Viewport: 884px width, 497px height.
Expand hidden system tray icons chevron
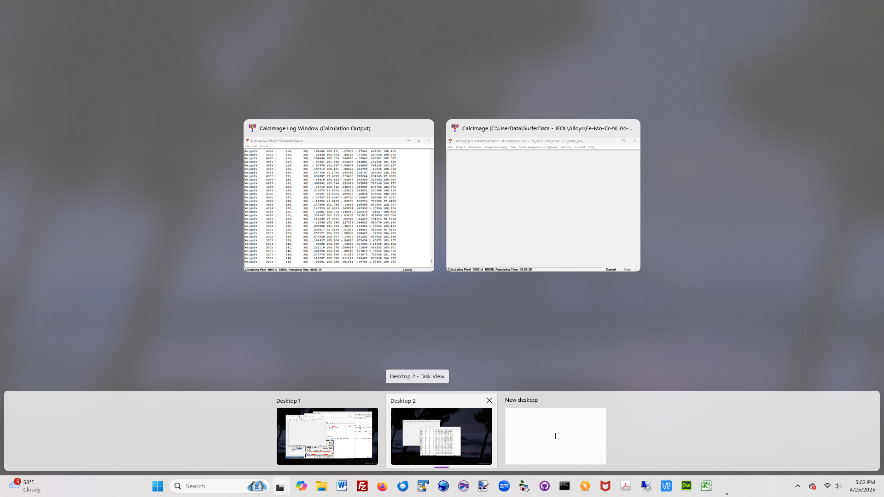(798, 486)
